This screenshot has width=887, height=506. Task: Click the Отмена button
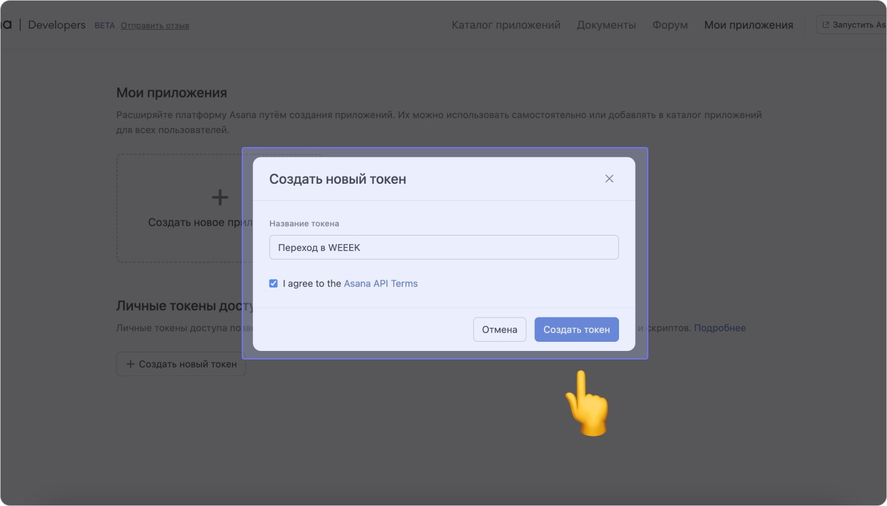click(x=499, y=330)
